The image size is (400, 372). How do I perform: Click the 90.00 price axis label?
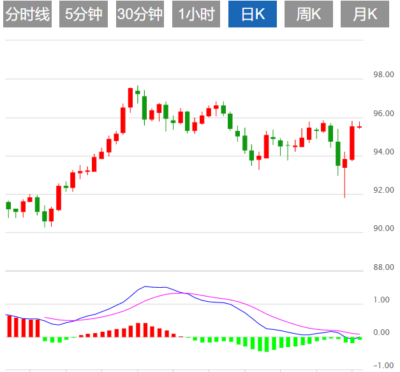(383, 228)
